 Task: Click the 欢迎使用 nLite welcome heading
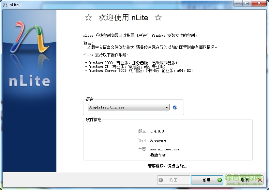[x=123, y=18]
